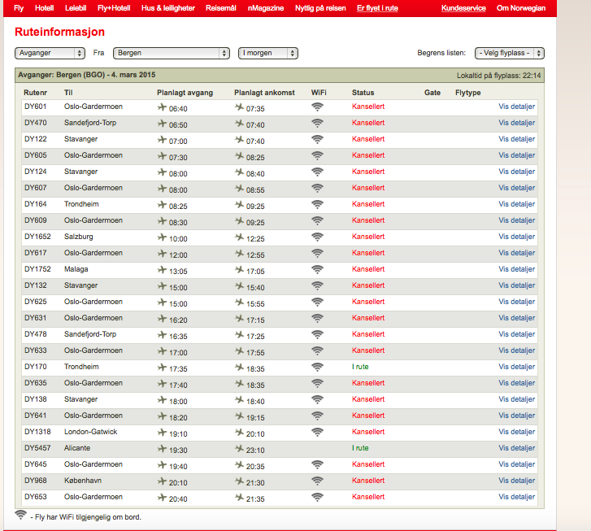Click the departure plane icon for DY609
Screen dimensions: 591x531
pyautogui.click(x=162, y=220)
